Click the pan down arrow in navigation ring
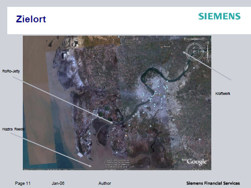 point(195,56)
